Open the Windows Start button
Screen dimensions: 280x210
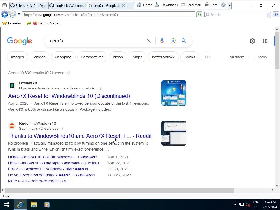(x=7, y=205)
